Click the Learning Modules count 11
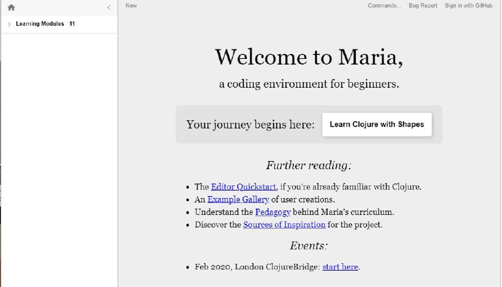This screenshot has height=287, width=502. (x=72, y=24)
